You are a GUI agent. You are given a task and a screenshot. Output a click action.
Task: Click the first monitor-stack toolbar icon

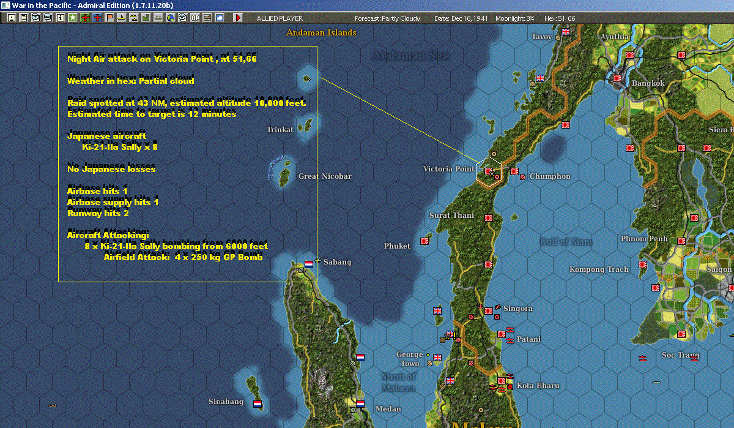click(36, 18)
